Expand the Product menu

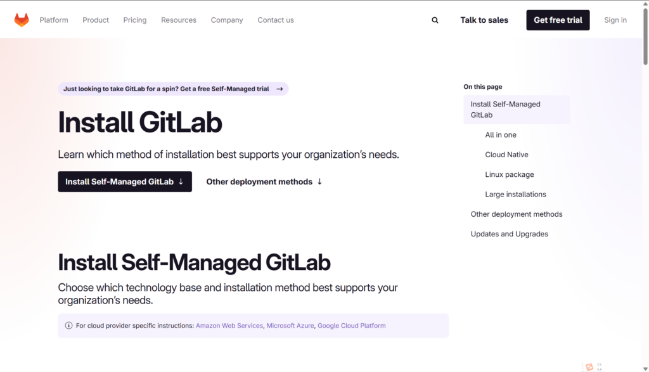[x=96, y=20]
